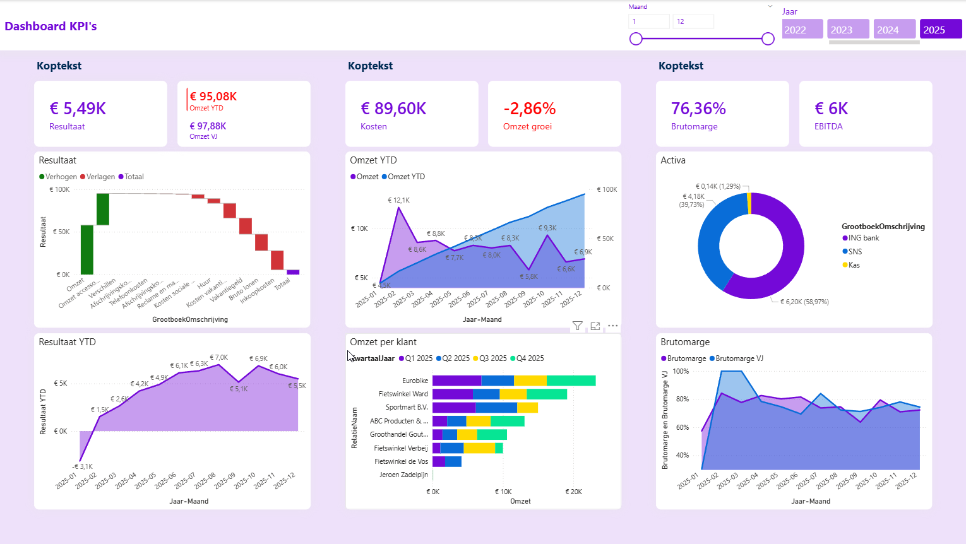Open more options ellipsis on Omzet per klant
This screenshot has width=966, height=544.
pos(612,326)
